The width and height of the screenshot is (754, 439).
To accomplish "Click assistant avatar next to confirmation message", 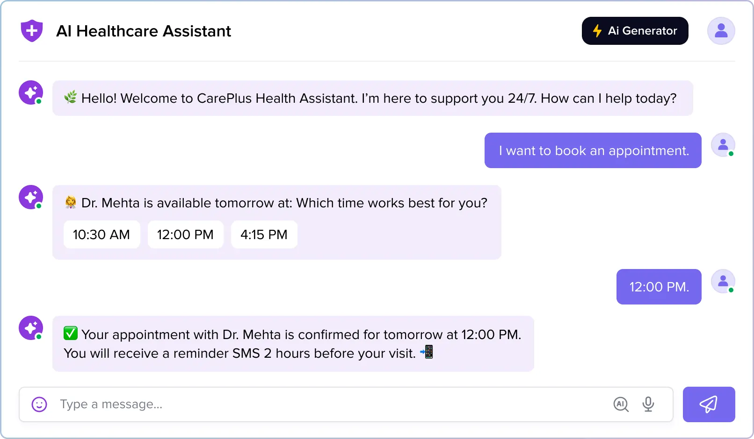I will (31, 328).
